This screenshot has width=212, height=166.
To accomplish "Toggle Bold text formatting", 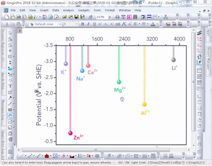I will coord(83,24).
